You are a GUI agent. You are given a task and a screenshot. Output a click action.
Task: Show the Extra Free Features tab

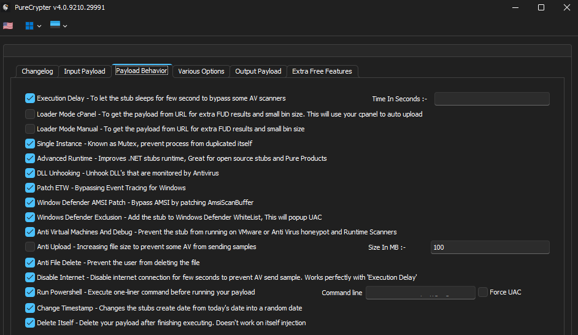coord(322,71)
